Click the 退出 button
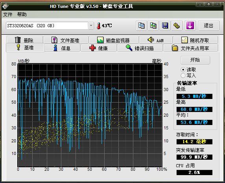This screenshot has height=183, width=225. (209, 26)
